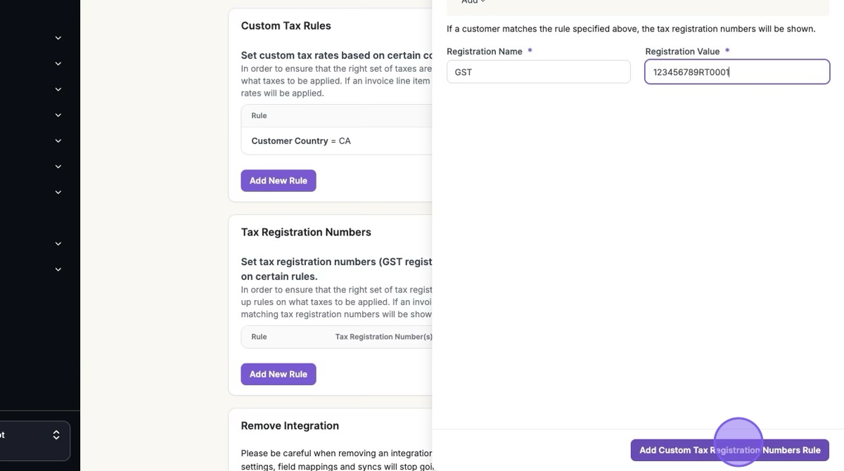
Task: Expand the fifth sidebar menu chevron
Action: [x=58, y=141]
